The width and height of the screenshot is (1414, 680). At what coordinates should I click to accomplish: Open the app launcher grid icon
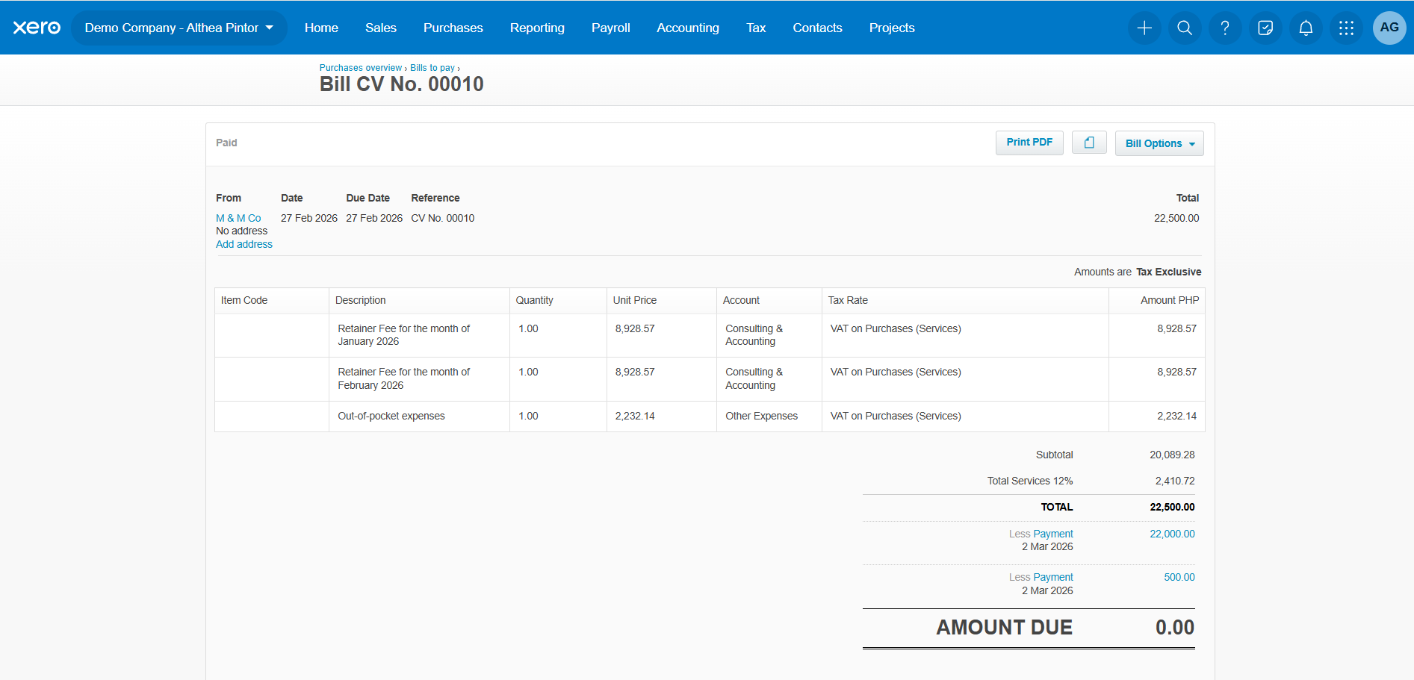pos(1346,28)
